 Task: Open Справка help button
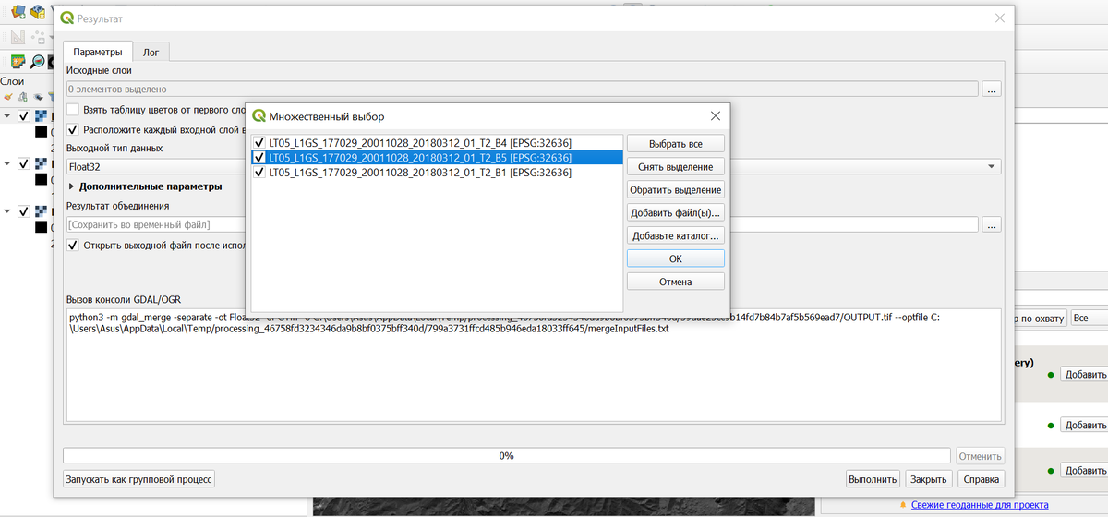[981, 479]
